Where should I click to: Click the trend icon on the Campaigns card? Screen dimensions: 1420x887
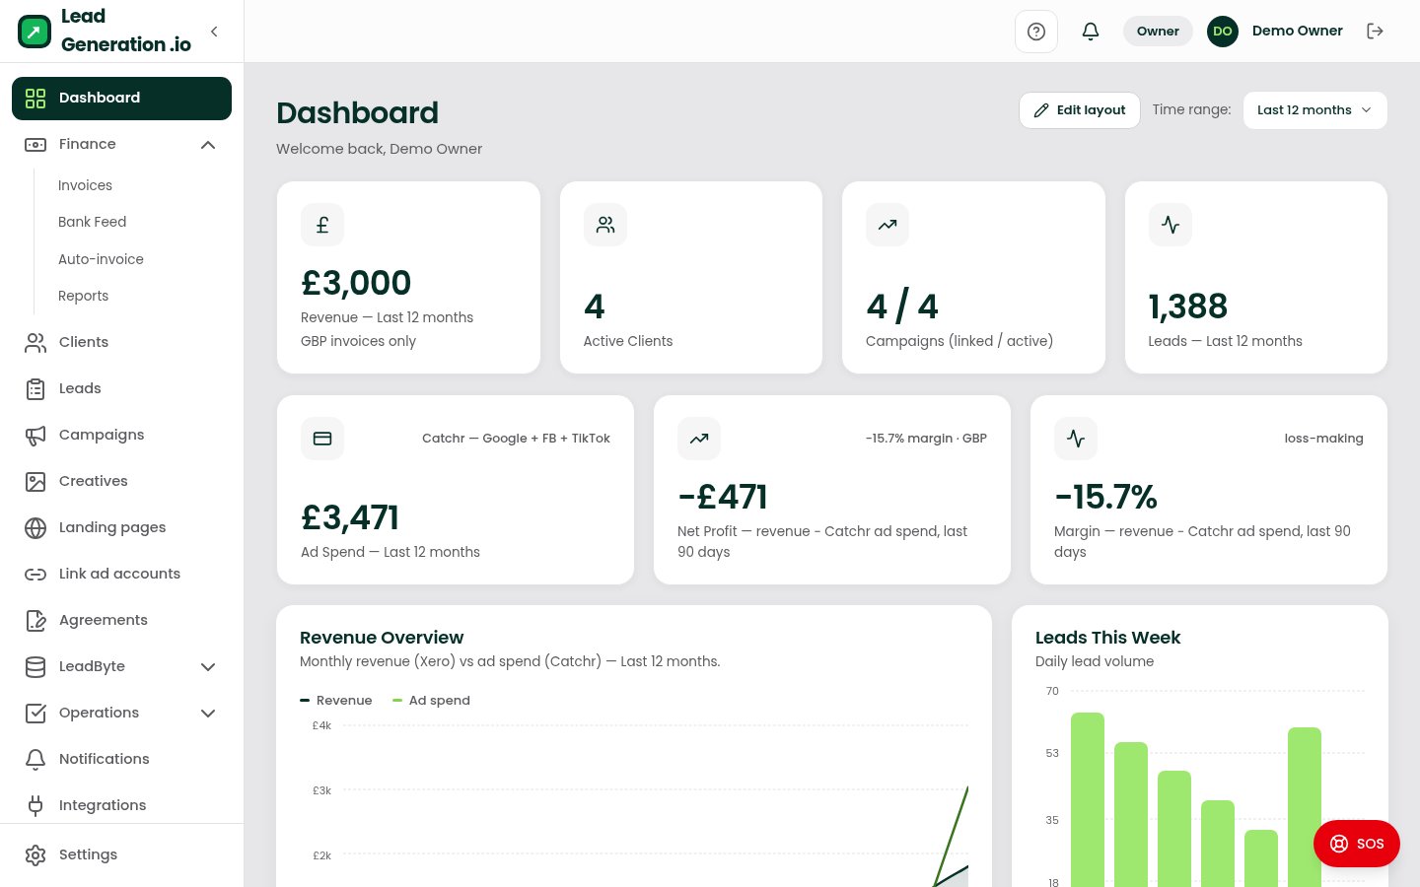pyautogui.click(x=887, y=225)
